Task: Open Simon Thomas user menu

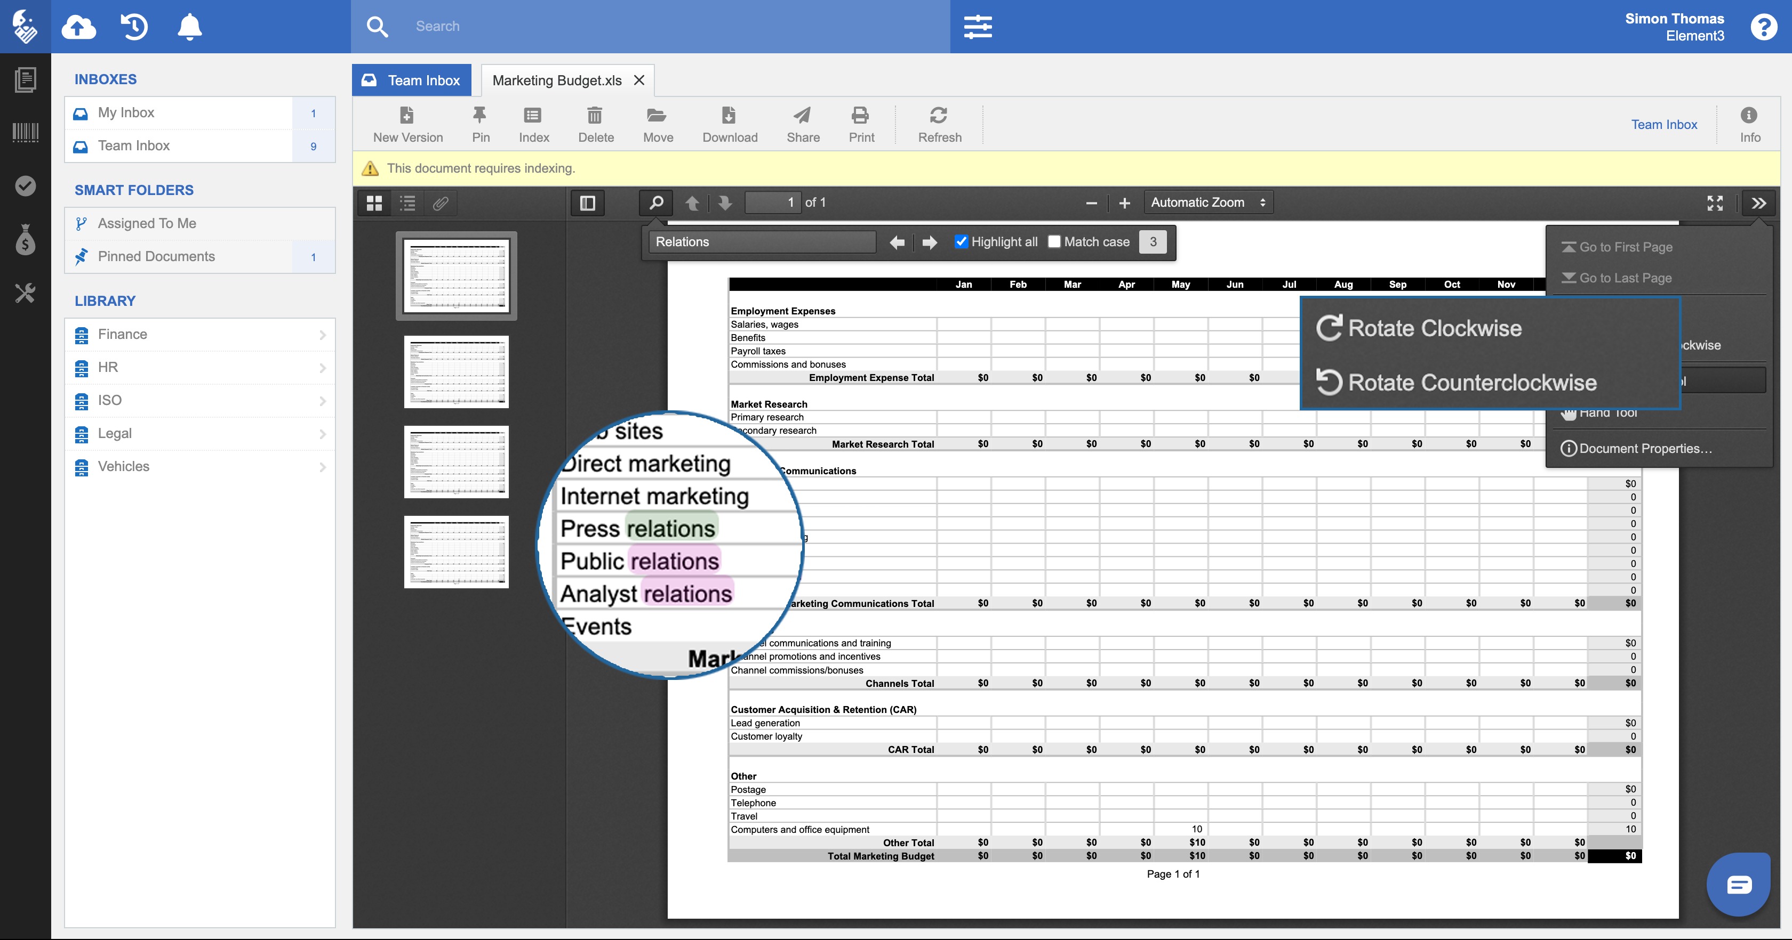Action: (x=1674, y=27)
